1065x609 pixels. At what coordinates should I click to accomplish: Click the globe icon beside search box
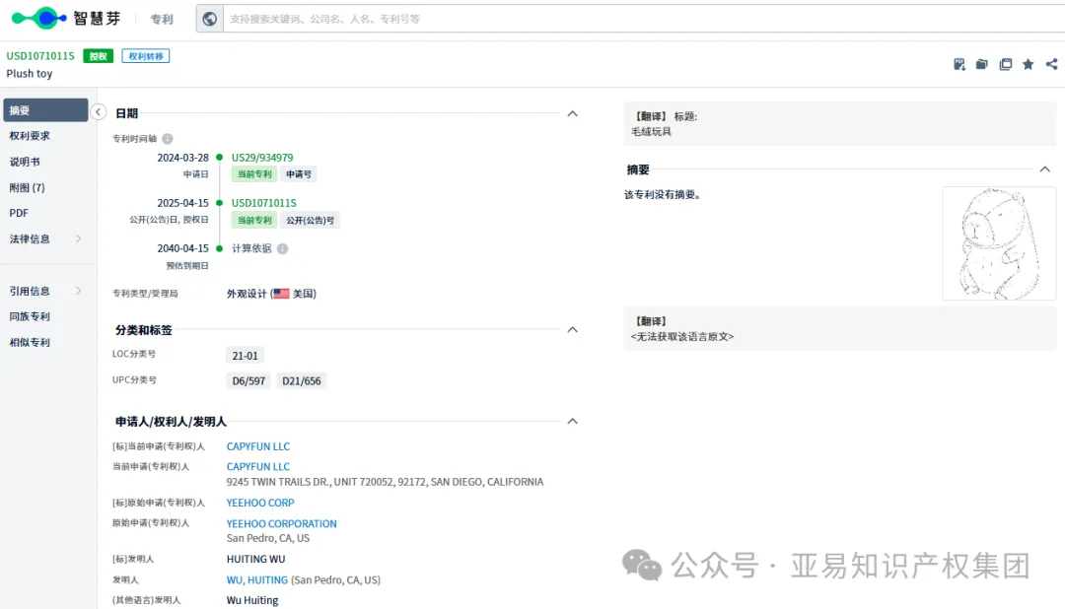(210, 19)
